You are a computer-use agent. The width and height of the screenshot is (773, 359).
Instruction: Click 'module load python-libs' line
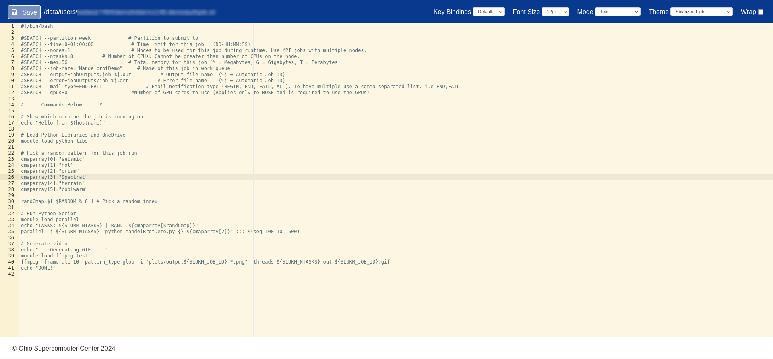coord(54,141)
